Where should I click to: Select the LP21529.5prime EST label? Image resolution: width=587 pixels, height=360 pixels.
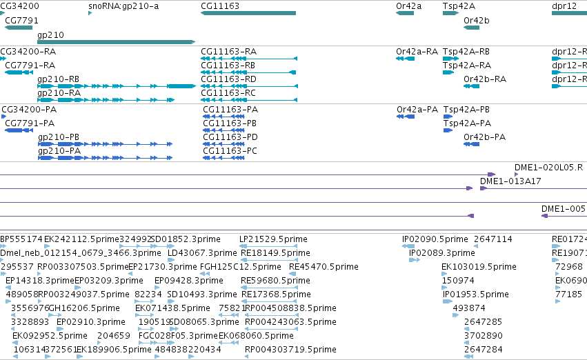pos(273,239)
